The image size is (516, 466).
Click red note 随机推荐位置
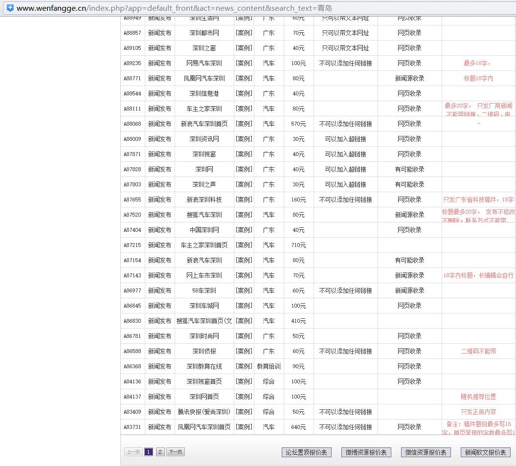click(478, 397)
